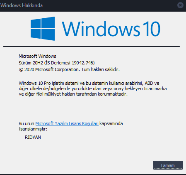
Task: Click the blue Windows logo icon
Action: [x=43, y=29]
